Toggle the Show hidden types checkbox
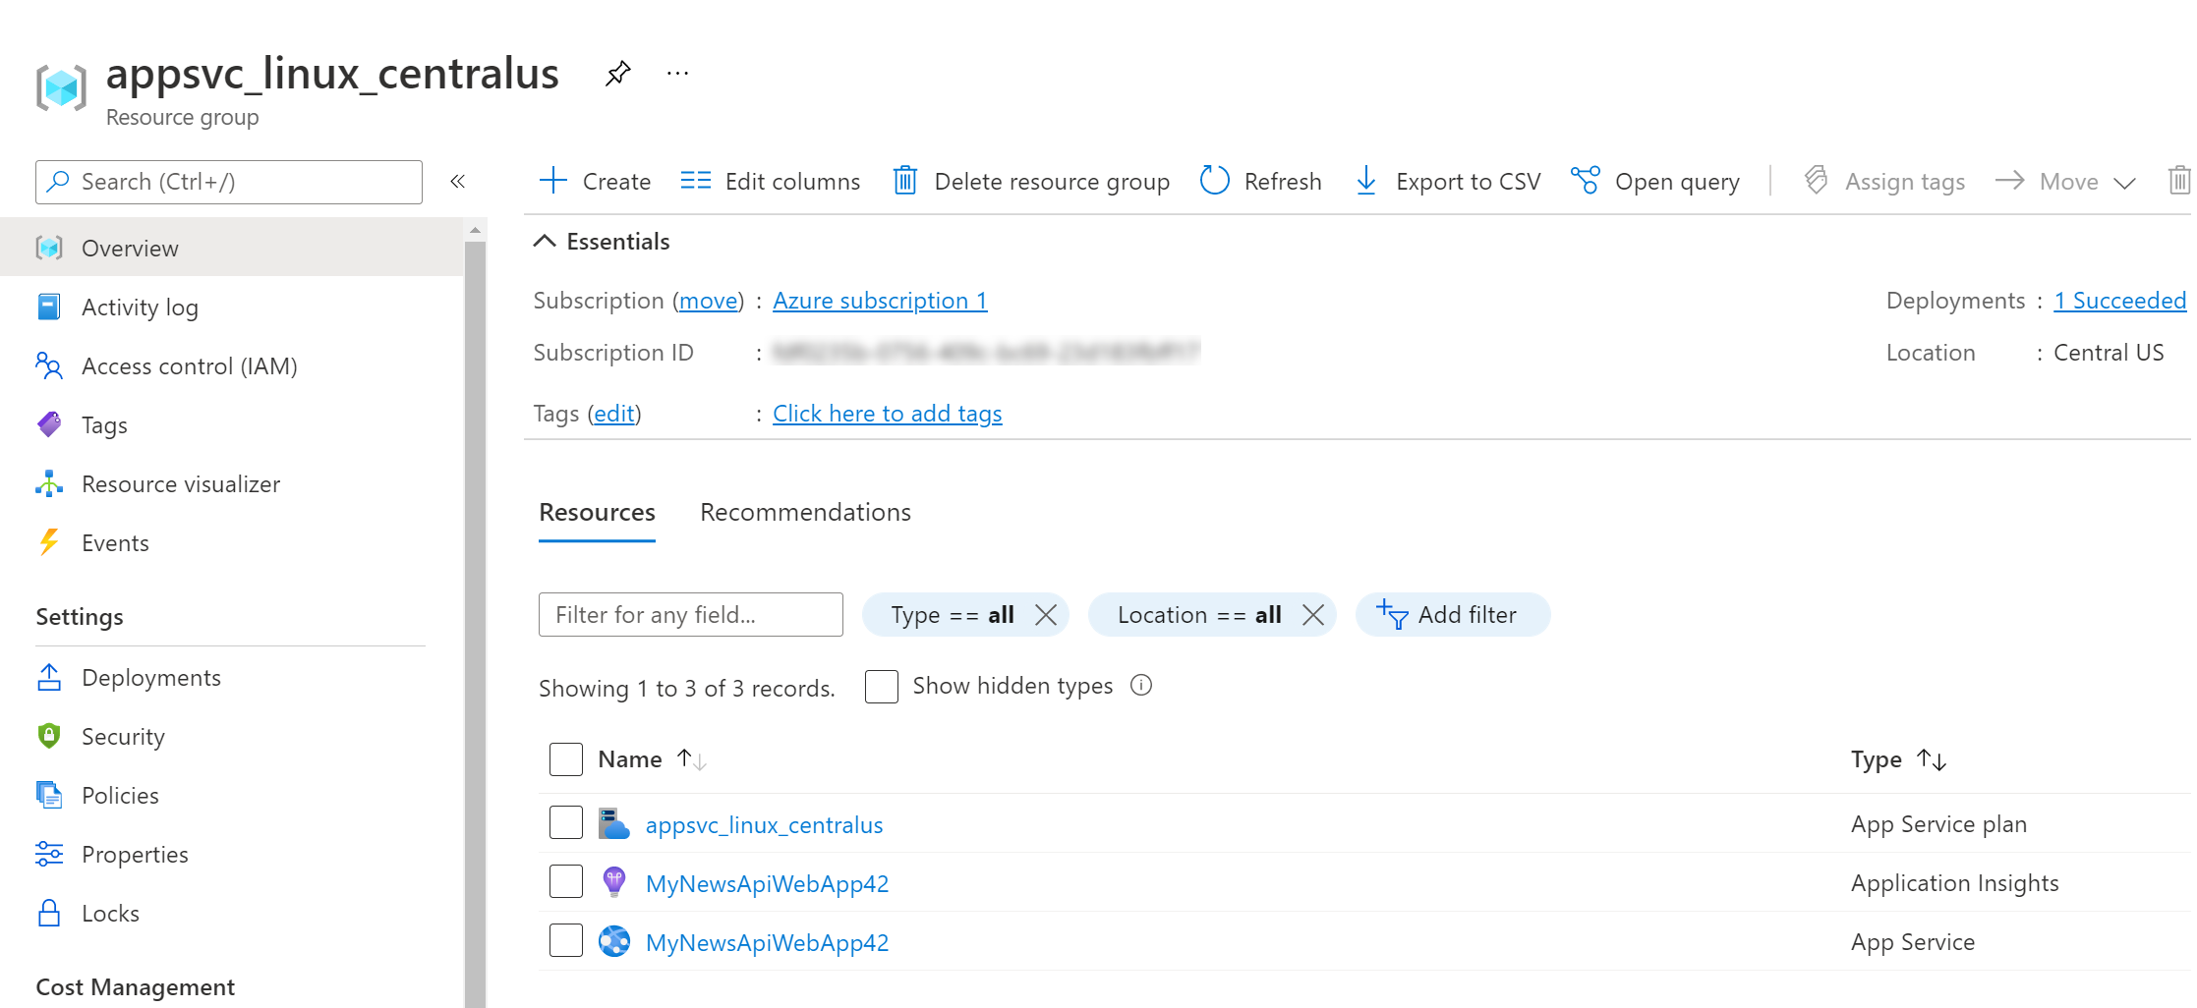This screenshot has width=2197, height=1008. tap(882, 686)
